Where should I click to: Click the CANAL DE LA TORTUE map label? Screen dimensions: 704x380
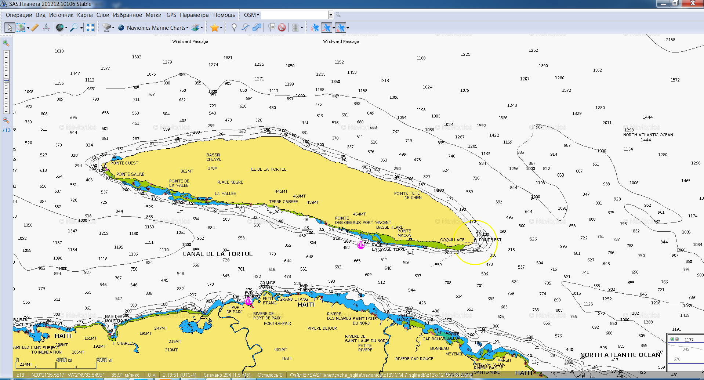click(218, 254)
